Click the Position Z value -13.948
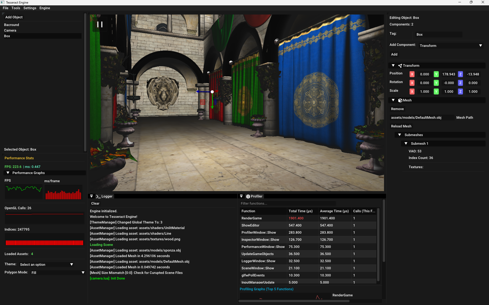Image resolution: width=489 pixels, height=305 pixels. tap(473, 74)
